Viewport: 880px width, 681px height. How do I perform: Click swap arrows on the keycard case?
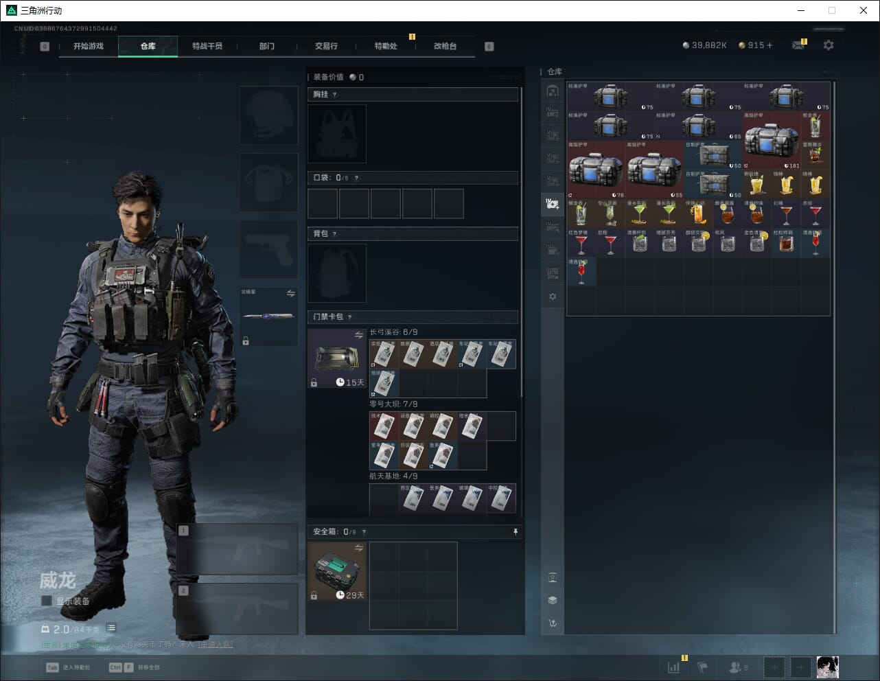[358, 336]
